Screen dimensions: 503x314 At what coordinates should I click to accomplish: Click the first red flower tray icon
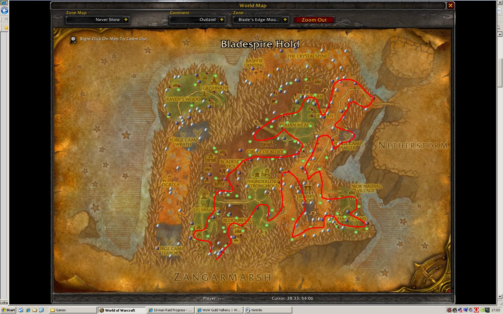point(449,310)
